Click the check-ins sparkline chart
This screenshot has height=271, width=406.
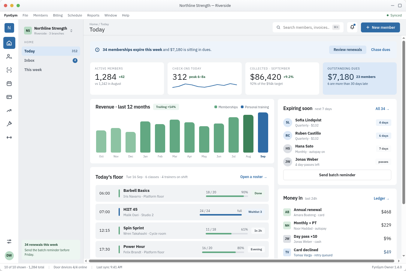pos(205,85)
